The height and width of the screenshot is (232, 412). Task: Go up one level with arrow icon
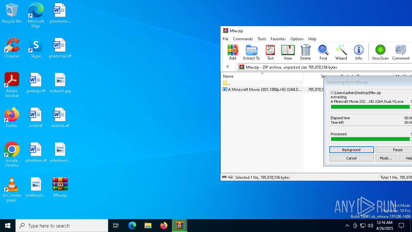point(228,67)
